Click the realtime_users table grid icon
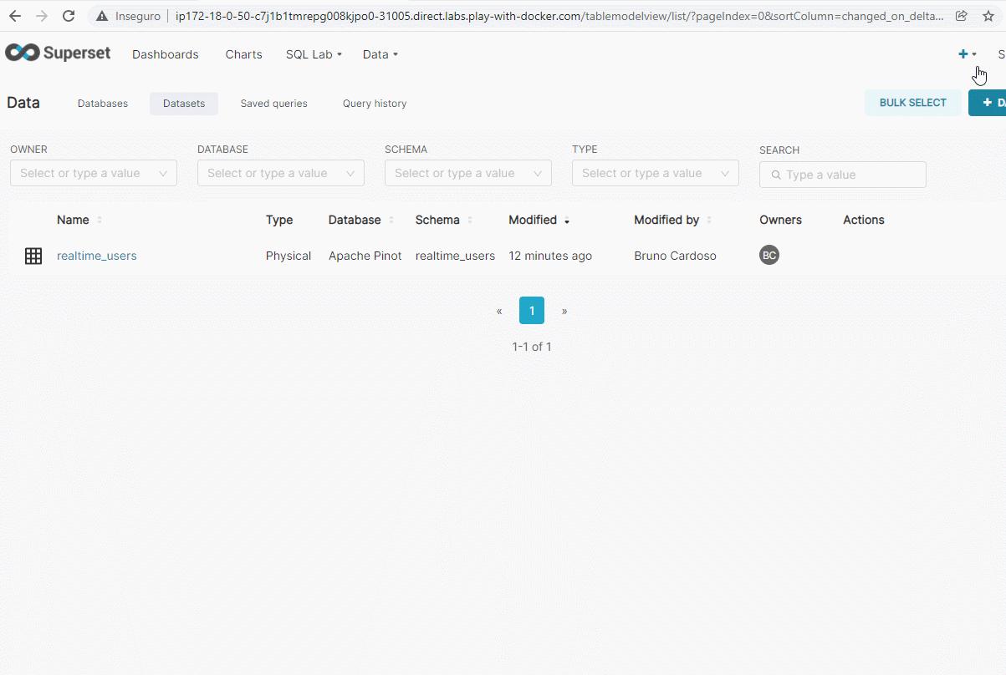This screenshot has height=675, width=1006. click(33, 256)
